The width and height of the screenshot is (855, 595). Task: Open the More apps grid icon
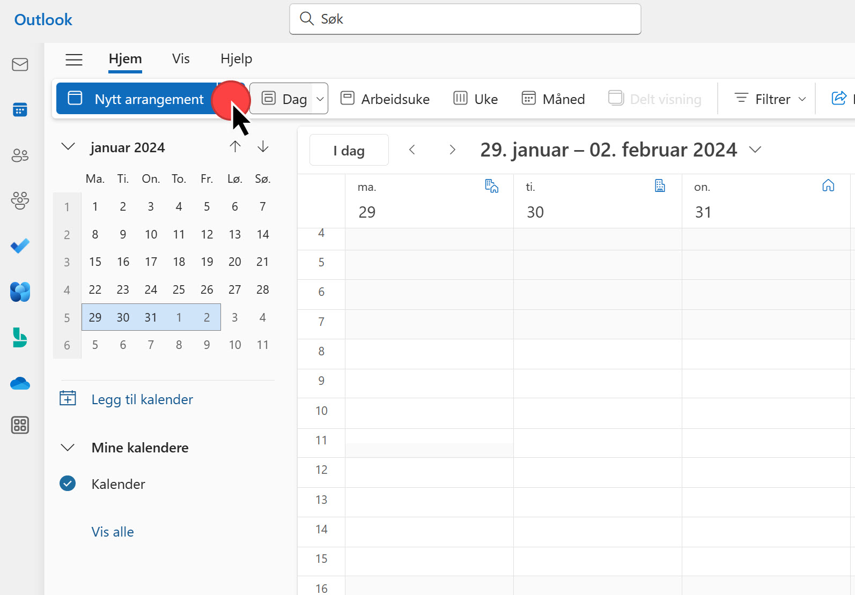tap(20, 425)
